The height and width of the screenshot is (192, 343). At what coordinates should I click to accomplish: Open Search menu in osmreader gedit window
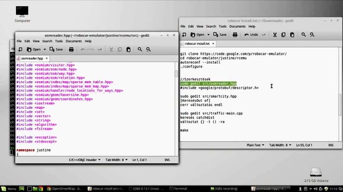tap(47, 41)
